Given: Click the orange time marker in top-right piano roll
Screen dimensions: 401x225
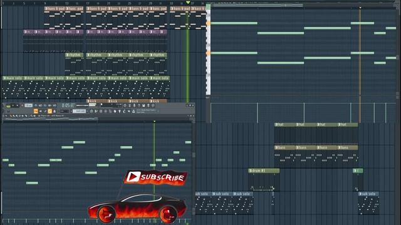Looking at the screenshot, I should tap(360, 7).
